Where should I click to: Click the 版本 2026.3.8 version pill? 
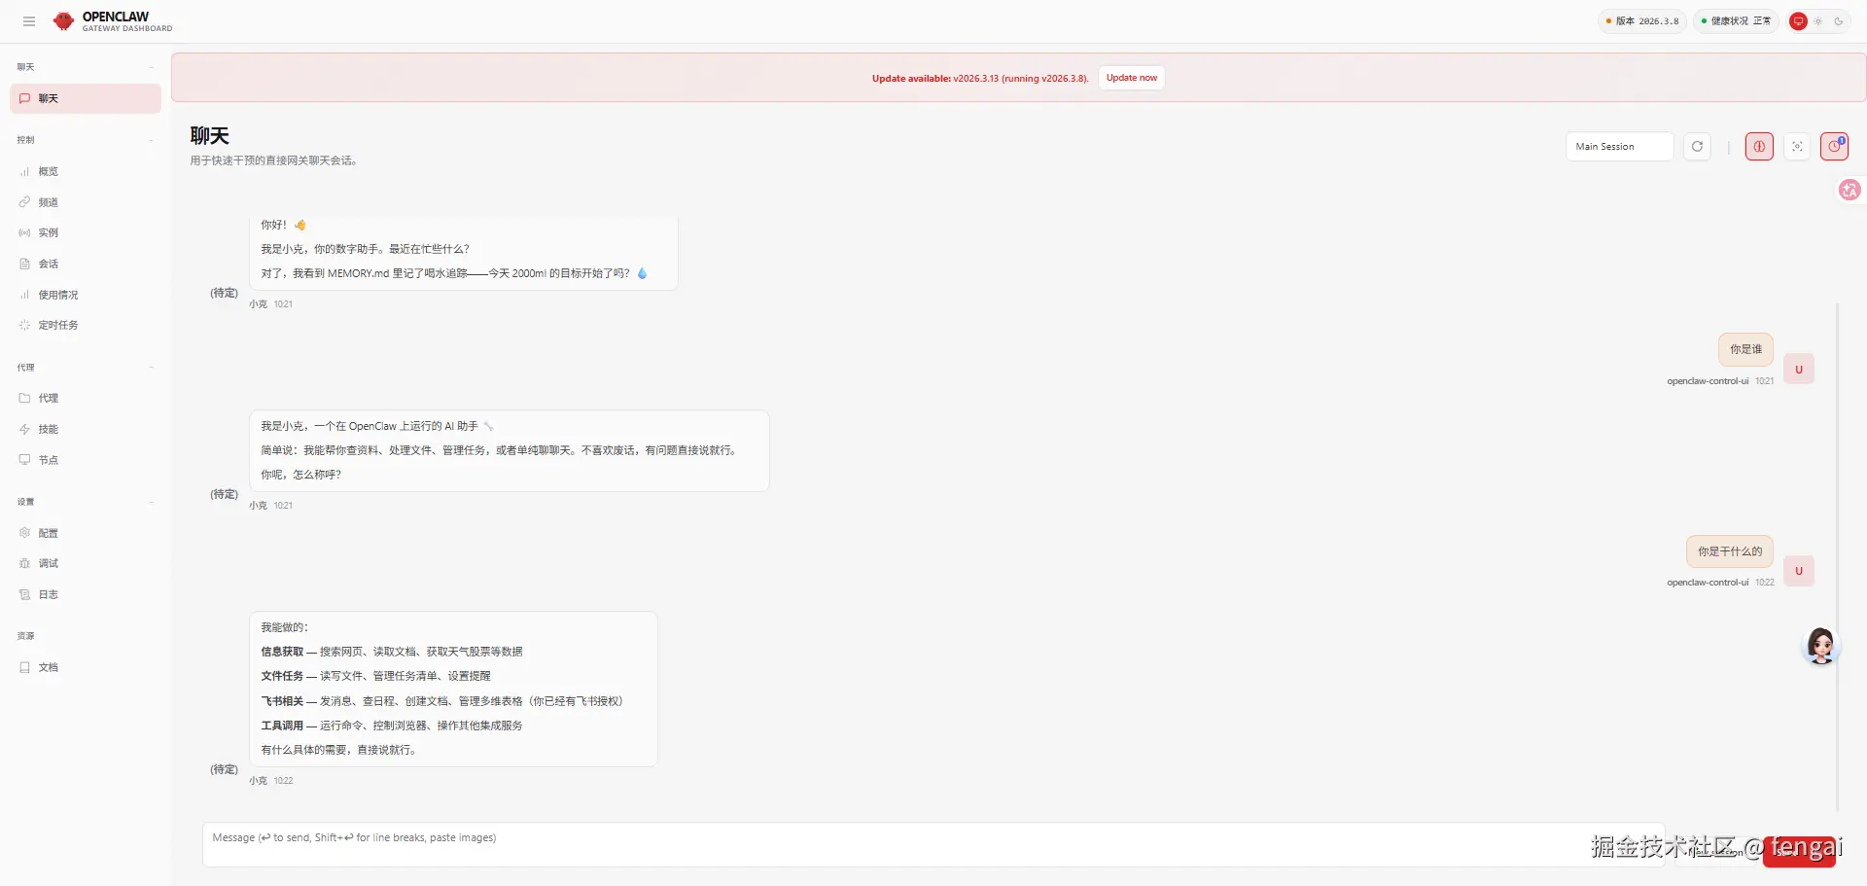(x=1641, y=21)
